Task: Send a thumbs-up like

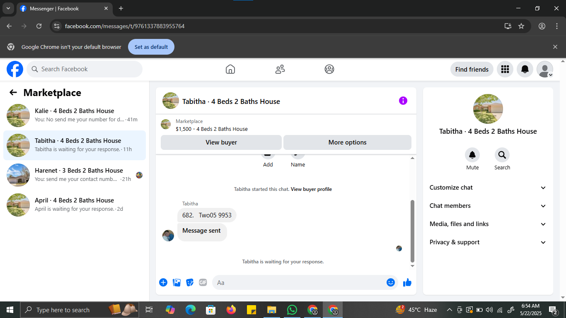Action: 407,282
